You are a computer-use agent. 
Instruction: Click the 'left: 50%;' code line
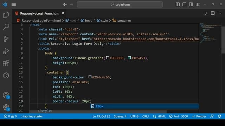coord(63,92)
